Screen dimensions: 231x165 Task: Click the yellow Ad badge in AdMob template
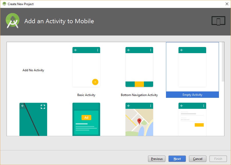[86, 117]
